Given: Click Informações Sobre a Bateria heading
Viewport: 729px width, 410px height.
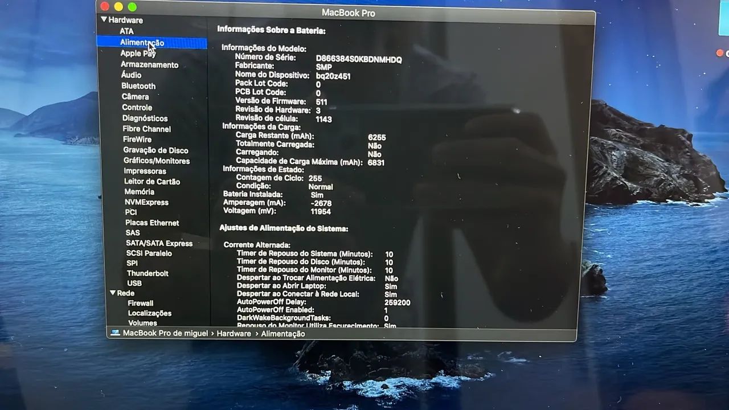Looking at the screenshot, I should [271, 30].
